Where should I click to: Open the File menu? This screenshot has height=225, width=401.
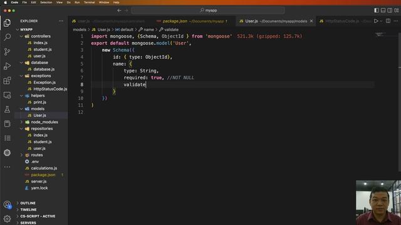pos(24,2)
